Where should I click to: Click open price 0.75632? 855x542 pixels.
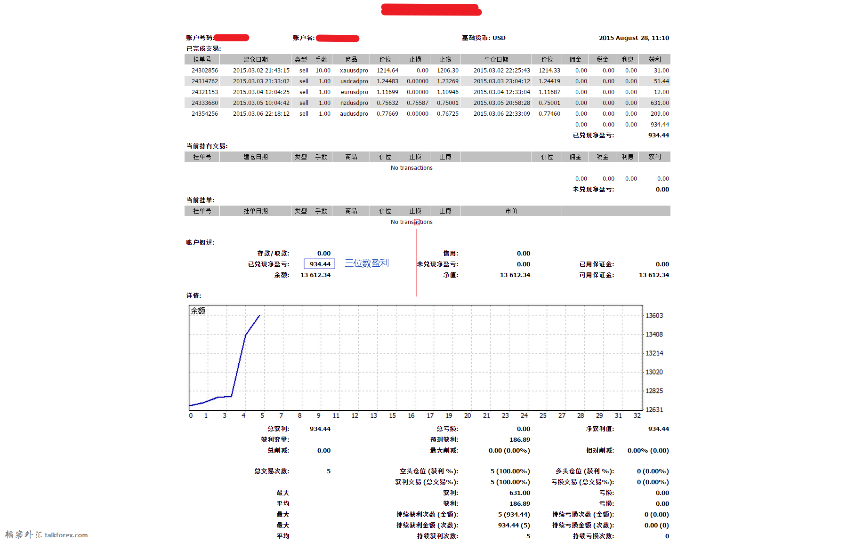pyautogui.click(x=387, y=103)
